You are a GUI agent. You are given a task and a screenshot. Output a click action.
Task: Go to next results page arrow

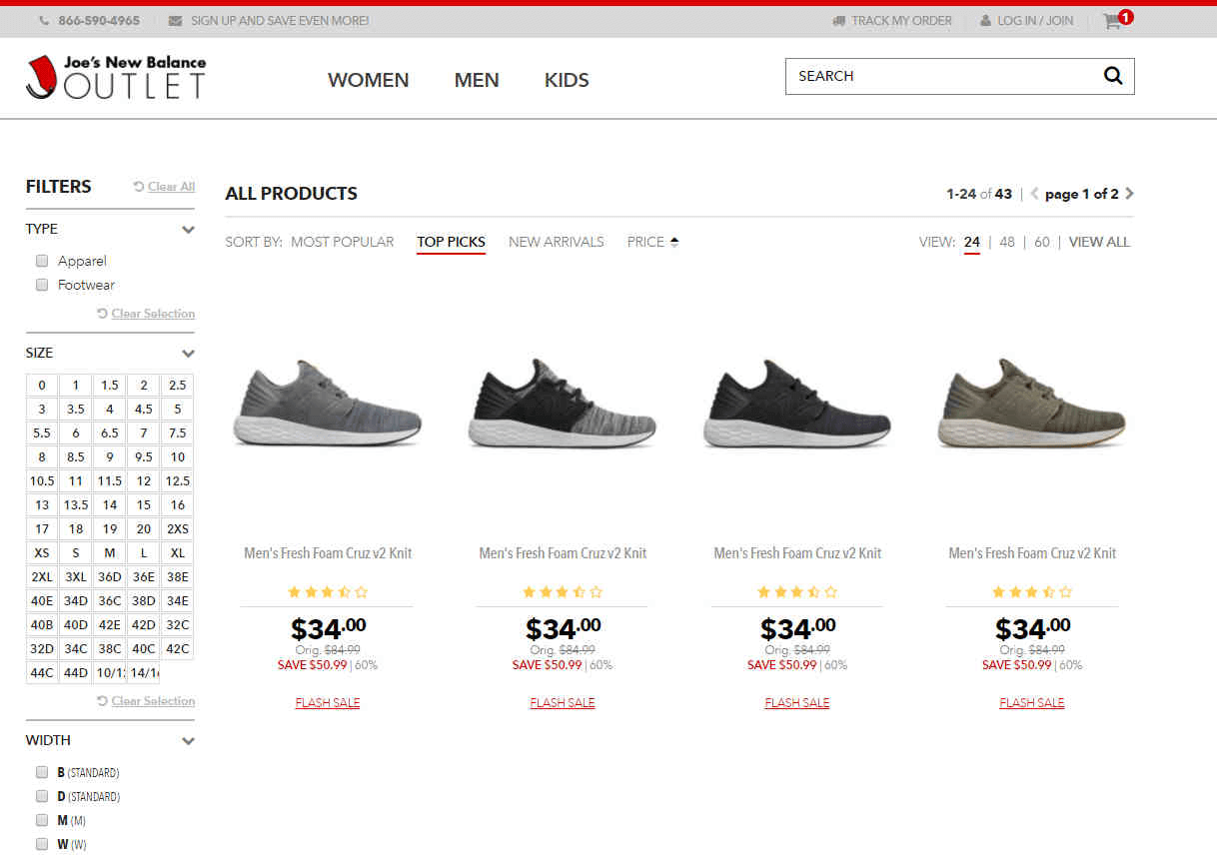pyautogui.click(x=1129, y=194)
